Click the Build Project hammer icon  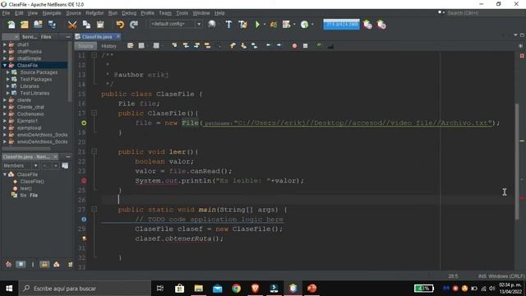pos(228,25)
